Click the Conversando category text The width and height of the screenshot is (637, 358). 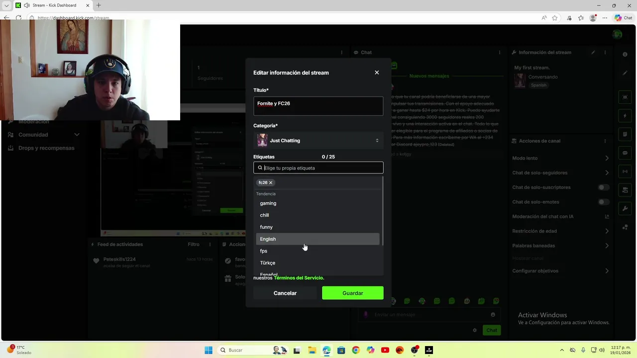pos(543,77)
